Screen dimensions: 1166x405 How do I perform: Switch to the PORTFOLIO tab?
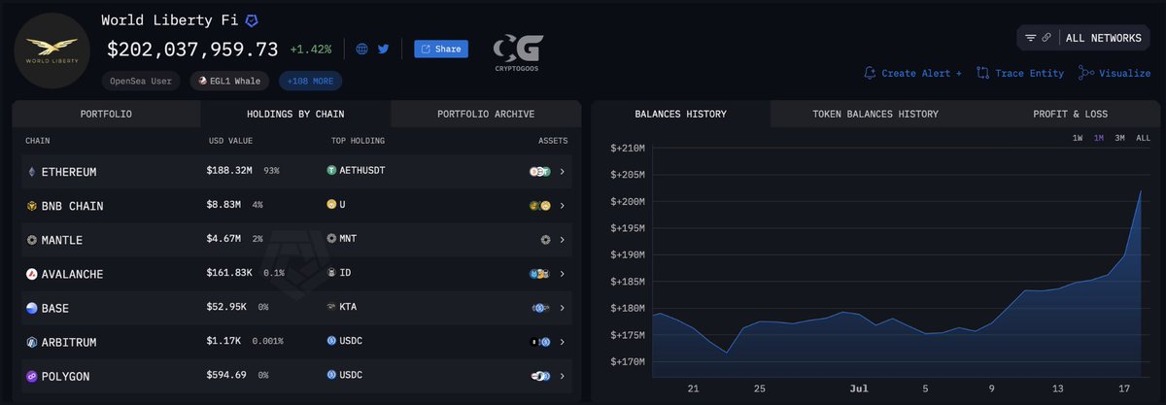[x=106, y=114]
